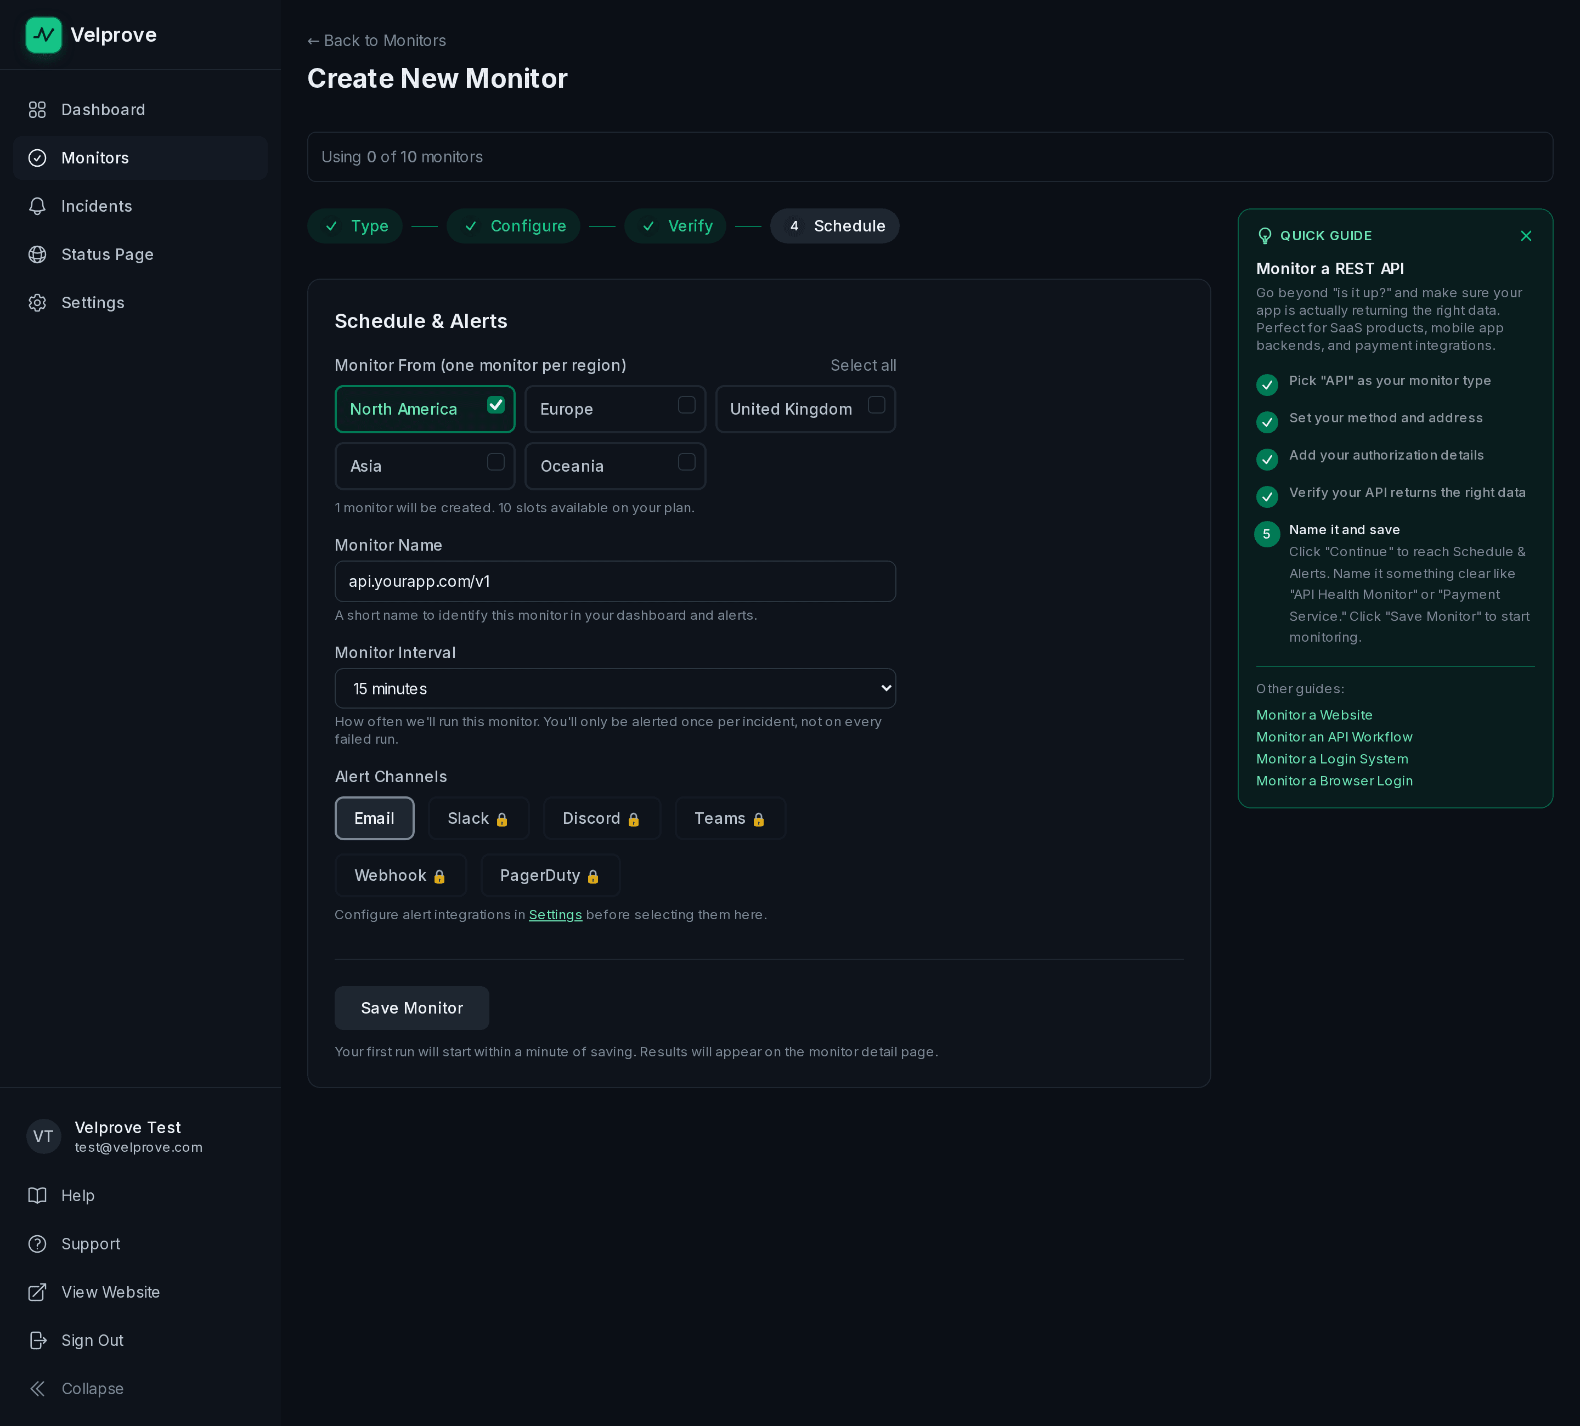The image size is (1580, 1426).
Task: Open the Monitor a Website guide
Action: tap(1314, 715)
